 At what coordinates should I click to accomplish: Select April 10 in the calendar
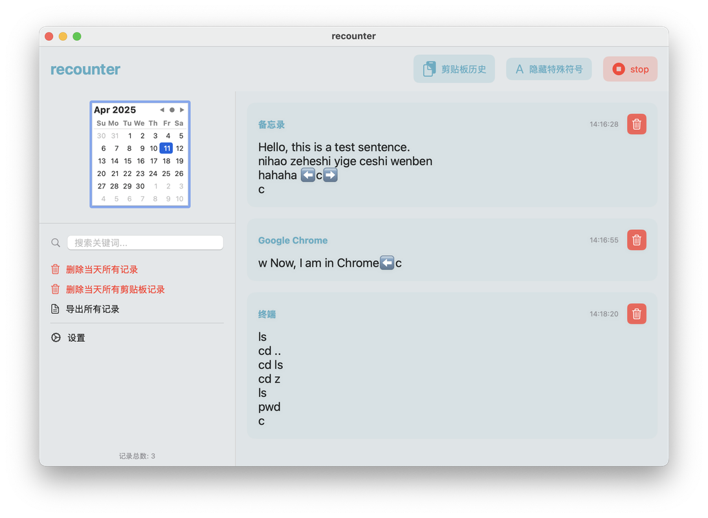point(153,148)
